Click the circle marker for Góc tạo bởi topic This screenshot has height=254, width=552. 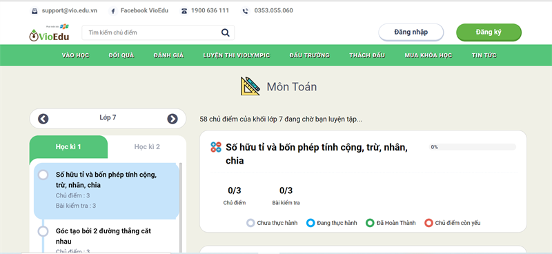[43, 231]
